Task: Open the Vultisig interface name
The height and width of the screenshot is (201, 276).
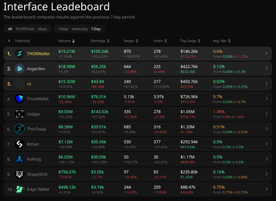Action: click(34, 159)
